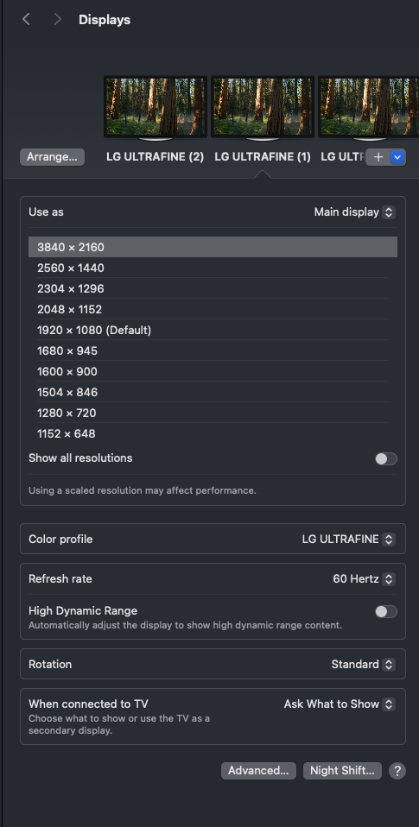Open the Rotation Standard dropdown
The image size is (419, 827).
[x=363, y=665]
